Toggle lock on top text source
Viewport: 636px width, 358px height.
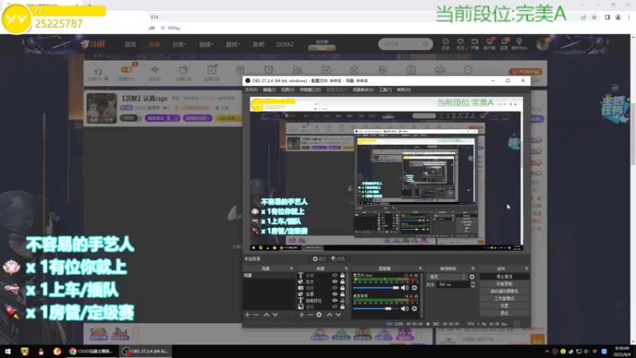343,275
